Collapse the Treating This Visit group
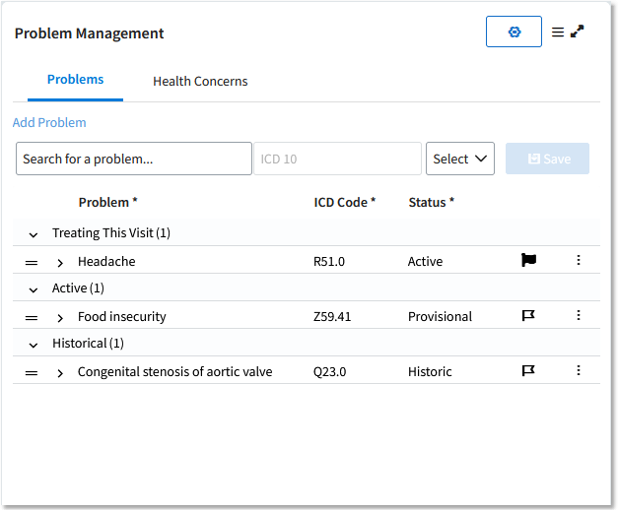 point(34,235)
